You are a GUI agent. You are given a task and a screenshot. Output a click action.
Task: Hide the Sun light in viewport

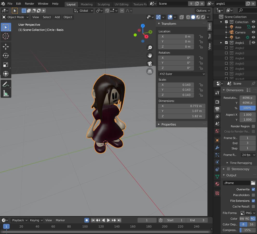click(x=253, y=38)
